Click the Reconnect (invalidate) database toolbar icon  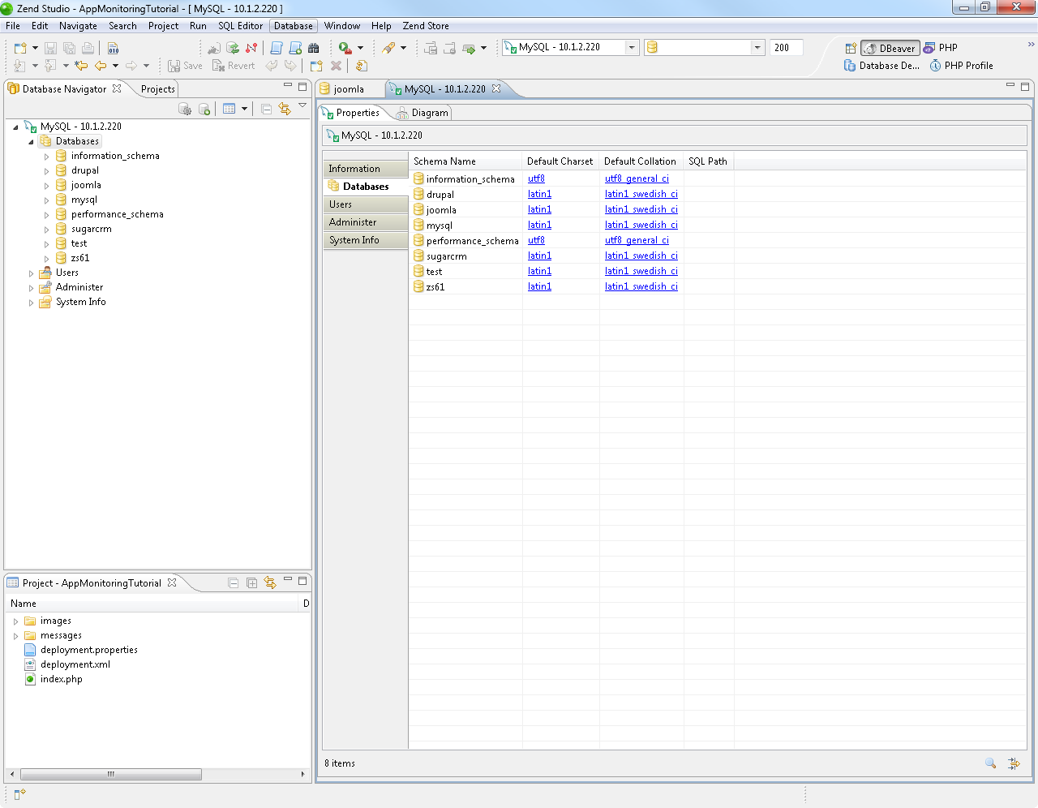tap(233, 48)
